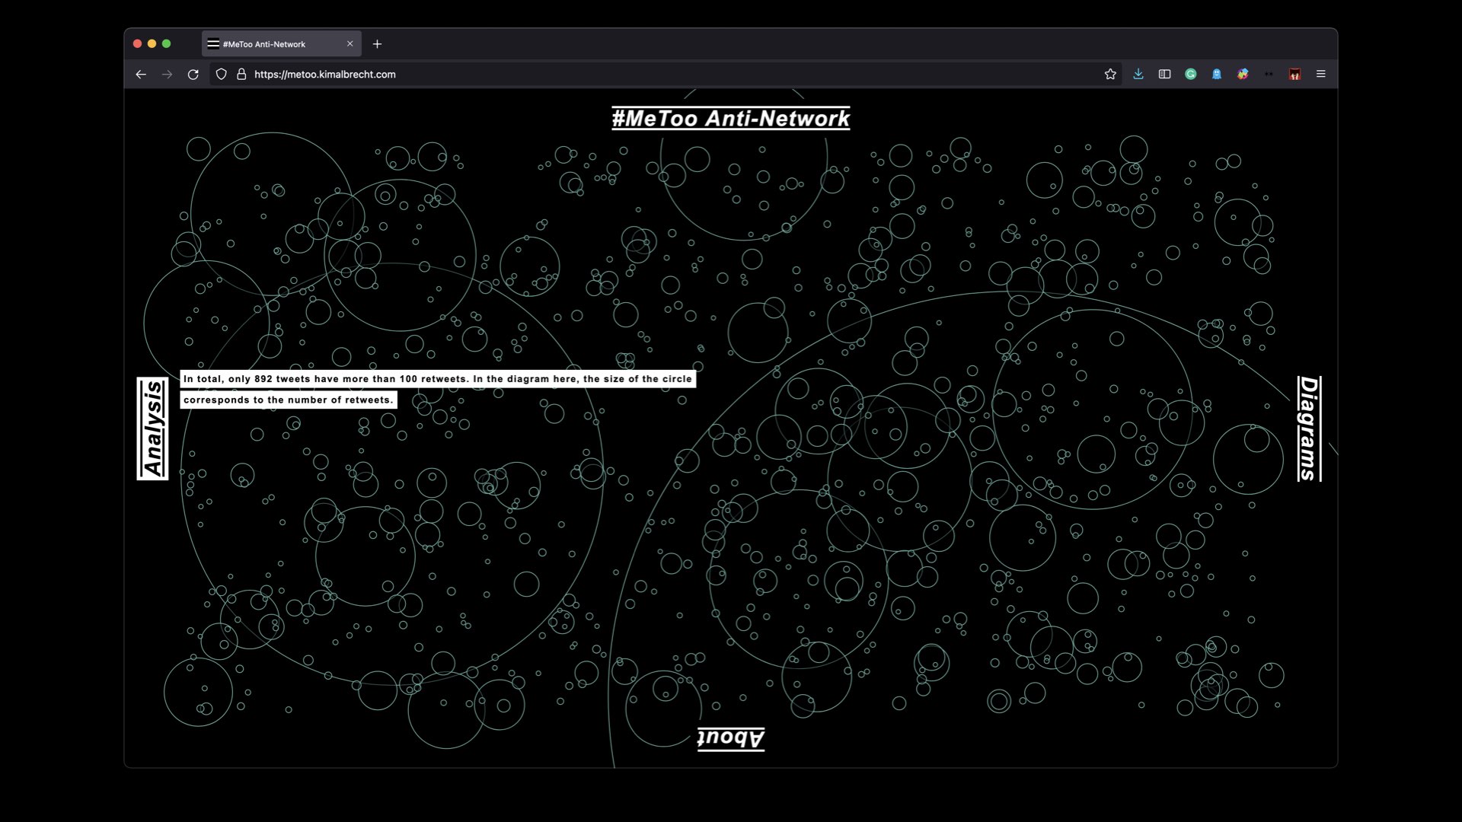Open the Firefox hamburger menu
The image size is (1462, 822).
coord(1321,74)
